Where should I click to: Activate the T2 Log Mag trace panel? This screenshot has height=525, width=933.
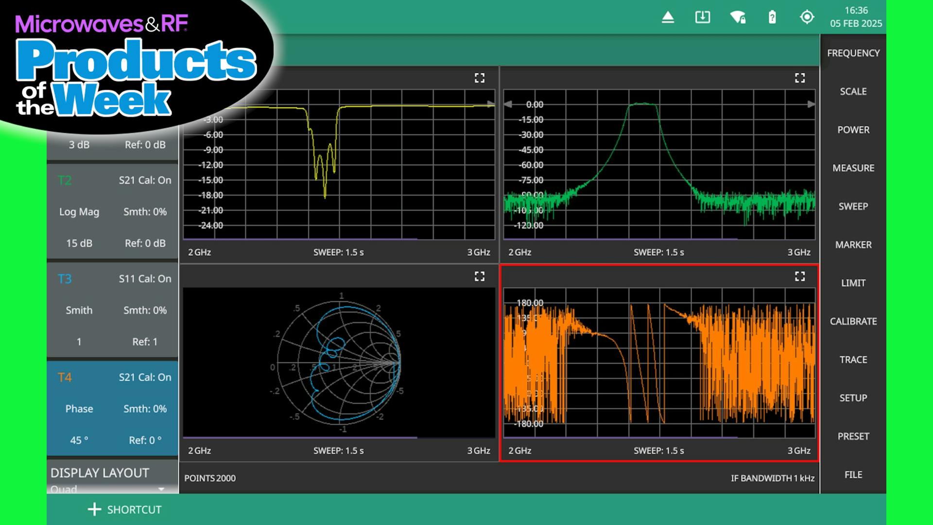tap(112, 211)
